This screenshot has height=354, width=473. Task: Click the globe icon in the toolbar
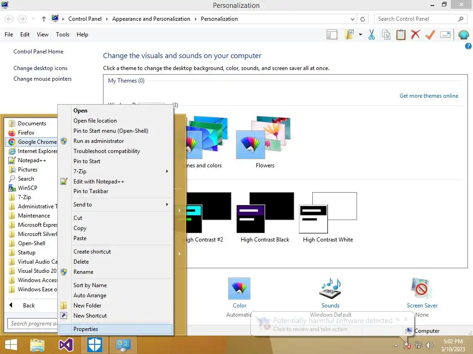click(463, 35)
